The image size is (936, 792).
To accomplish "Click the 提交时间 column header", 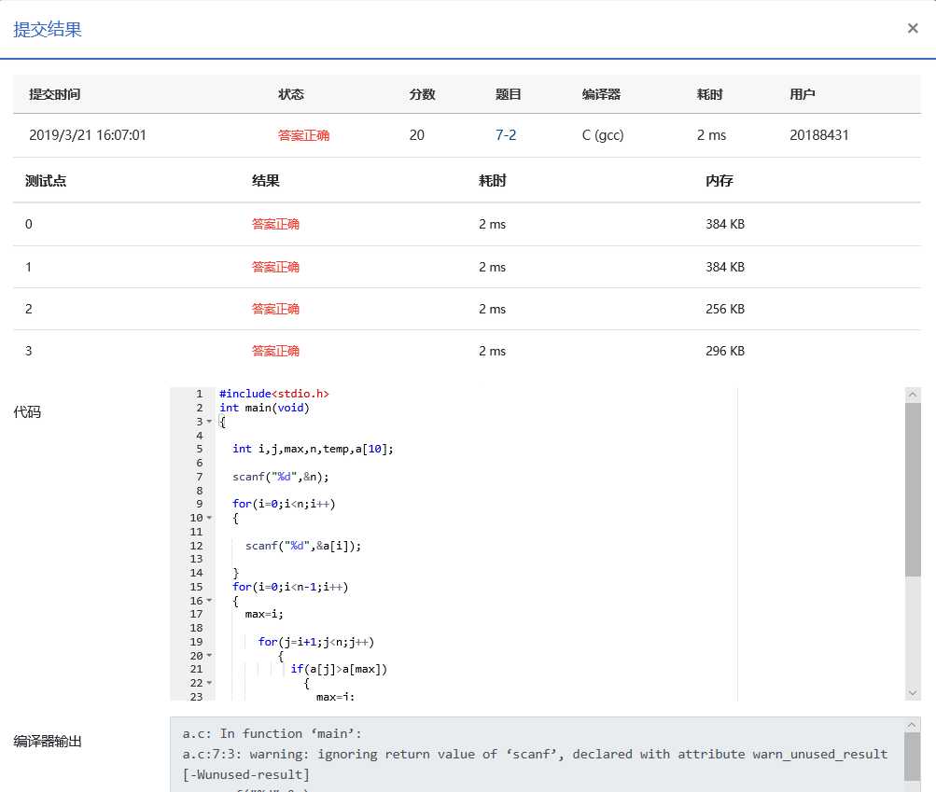I will [55, 94].
